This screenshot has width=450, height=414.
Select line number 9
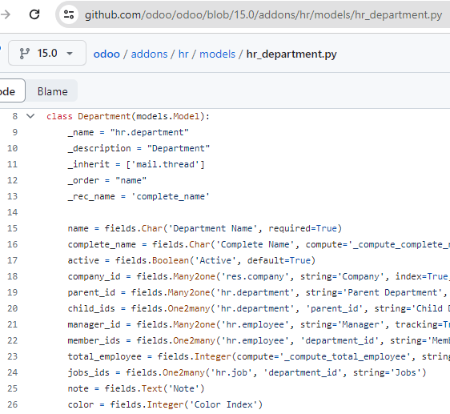point(15,132)
